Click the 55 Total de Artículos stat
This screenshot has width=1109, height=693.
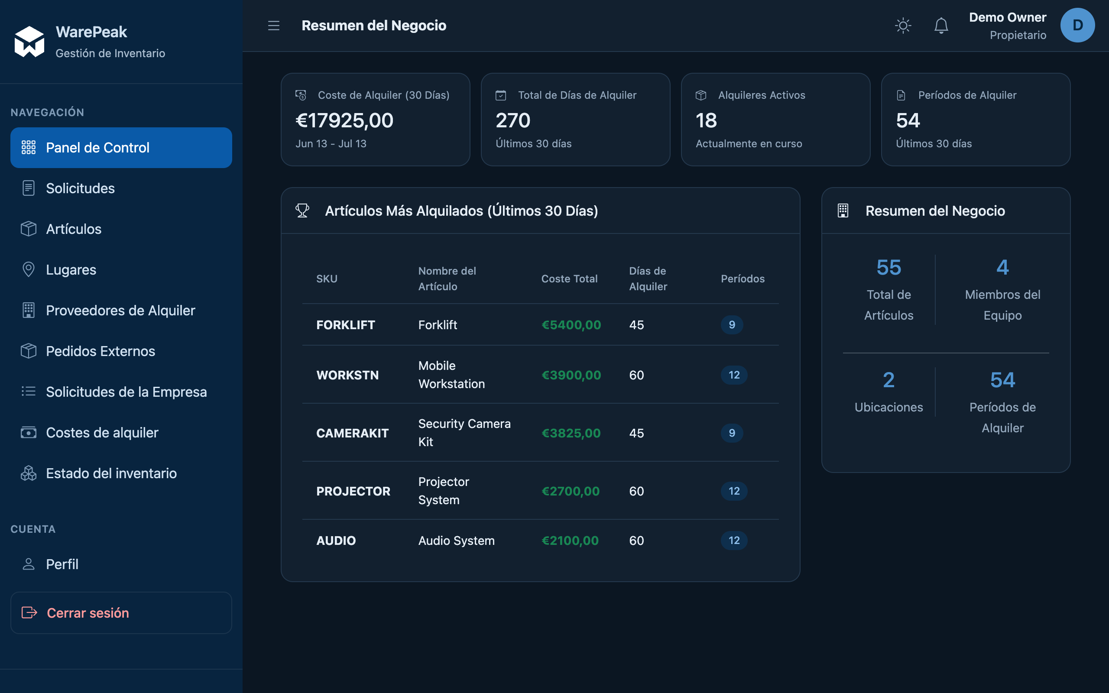888,289
